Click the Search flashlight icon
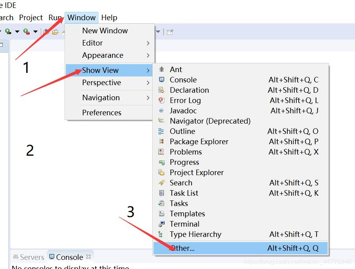Viewport: 355px width, 269px height. coord(161,183)
